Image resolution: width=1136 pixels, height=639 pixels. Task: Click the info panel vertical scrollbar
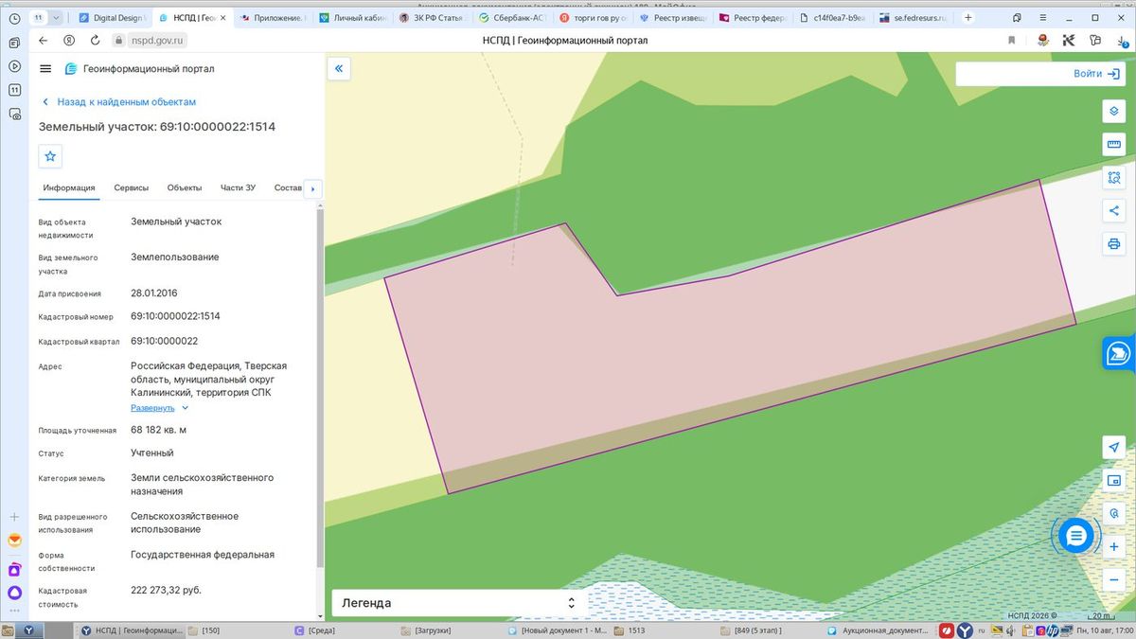(x=319, y=388)
